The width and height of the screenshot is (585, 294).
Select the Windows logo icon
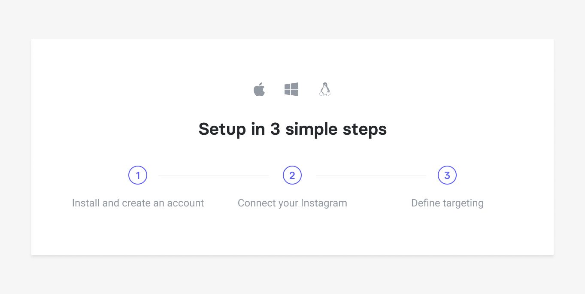291,90
